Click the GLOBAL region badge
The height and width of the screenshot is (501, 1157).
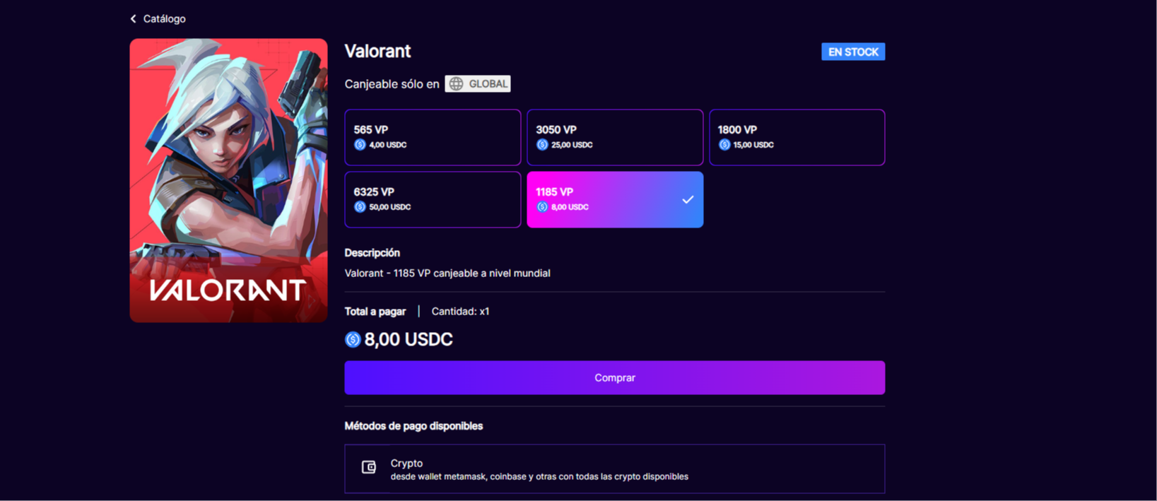478,84
